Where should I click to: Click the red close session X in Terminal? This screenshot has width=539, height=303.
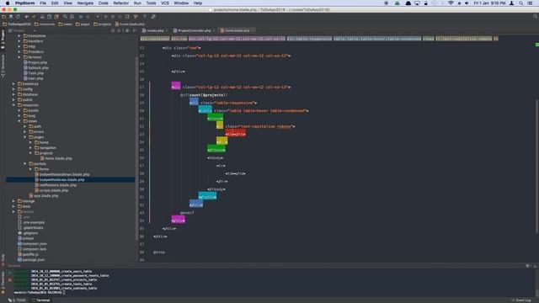point(9,280)
